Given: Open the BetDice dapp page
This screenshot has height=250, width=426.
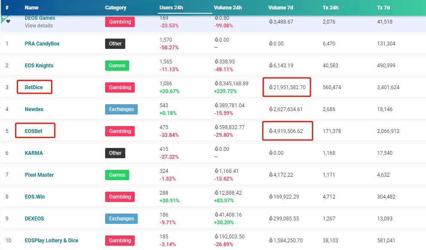Looking at the screenshot, I should (x=34, y=87).
